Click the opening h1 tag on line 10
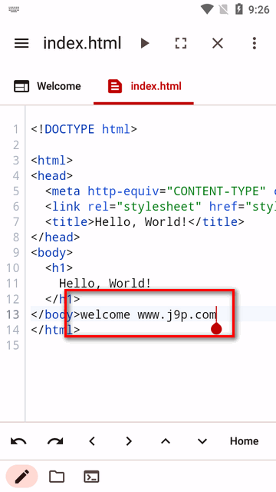This screenshot has width=276, height=492. 59,268
